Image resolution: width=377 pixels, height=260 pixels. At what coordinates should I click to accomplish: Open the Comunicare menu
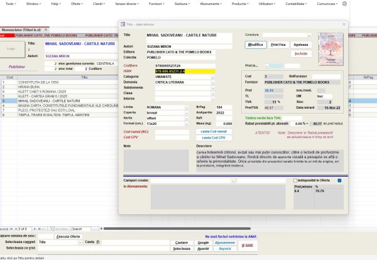tap(327, 4)
